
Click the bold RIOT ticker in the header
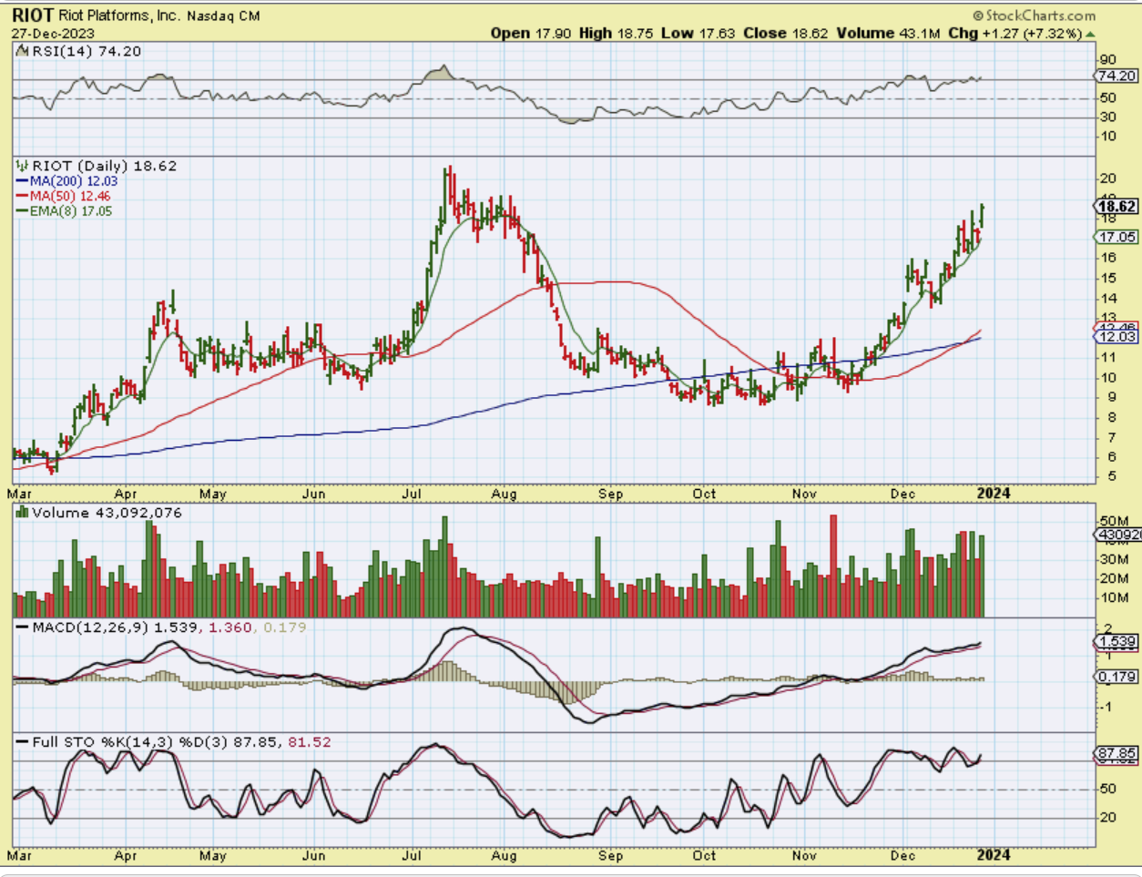point(33,15)
